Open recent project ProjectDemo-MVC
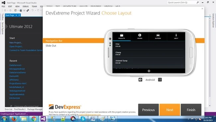 (x=18, y=83)
